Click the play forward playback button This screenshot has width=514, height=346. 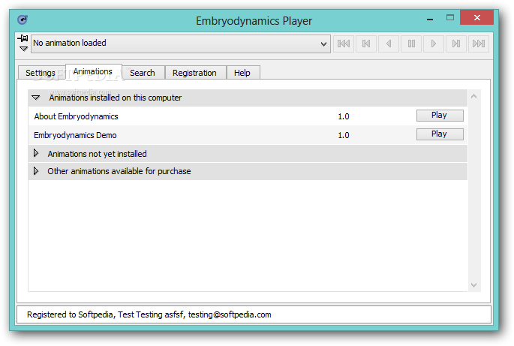coord(434,44)
